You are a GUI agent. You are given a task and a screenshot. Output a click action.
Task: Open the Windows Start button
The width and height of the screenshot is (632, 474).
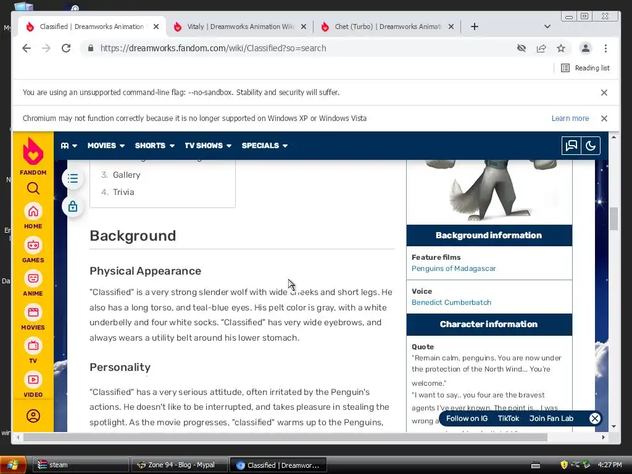13,465
